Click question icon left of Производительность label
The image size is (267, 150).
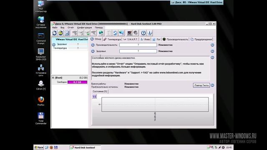pyautogui.click(x=93, y=45)
